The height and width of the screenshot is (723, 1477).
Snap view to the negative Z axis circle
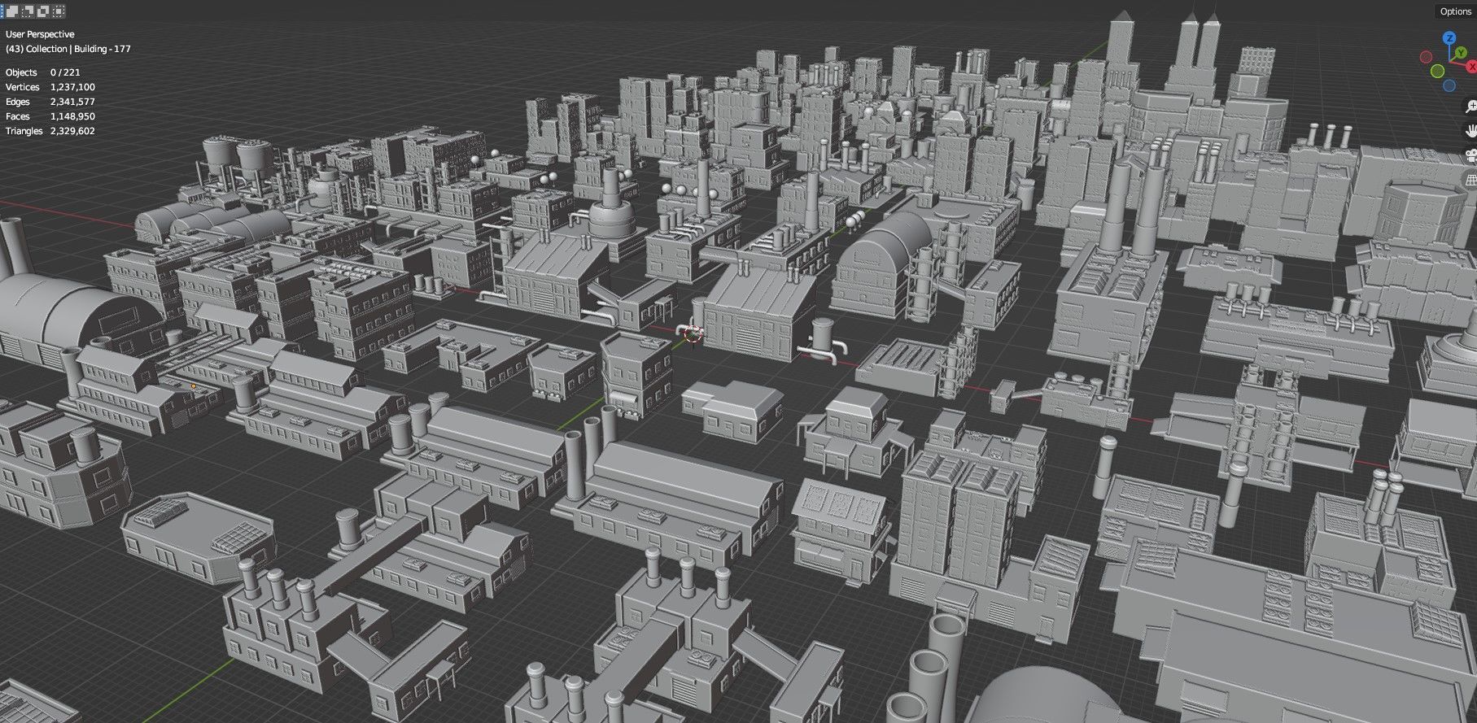point(1449,85)
